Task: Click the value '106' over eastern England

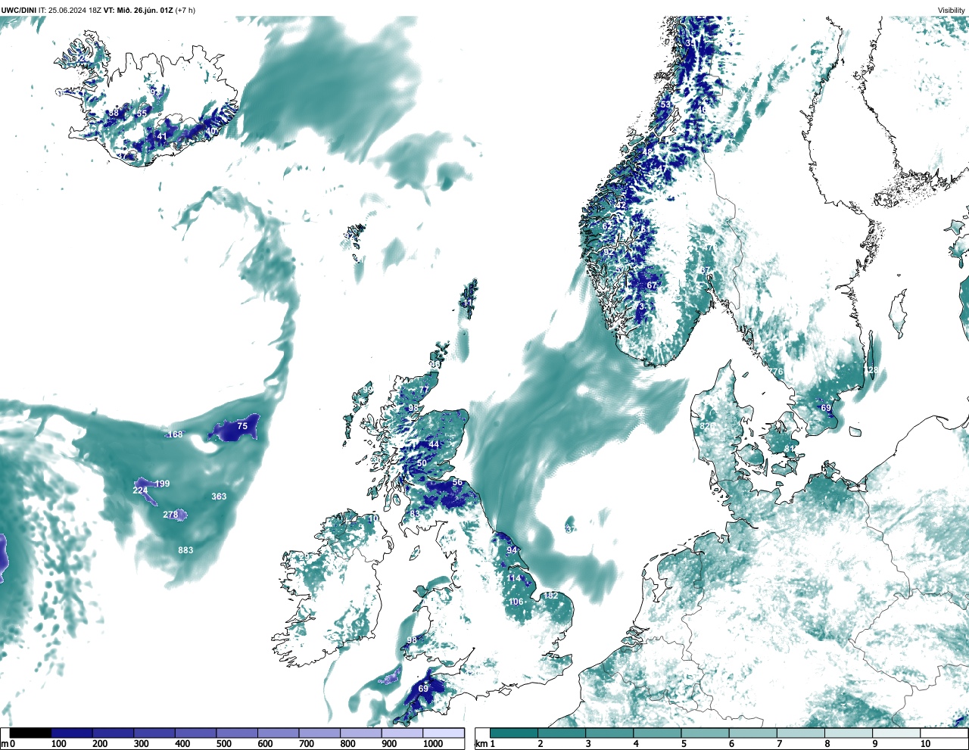Action: pyautogui.click(x=516, y=602)
